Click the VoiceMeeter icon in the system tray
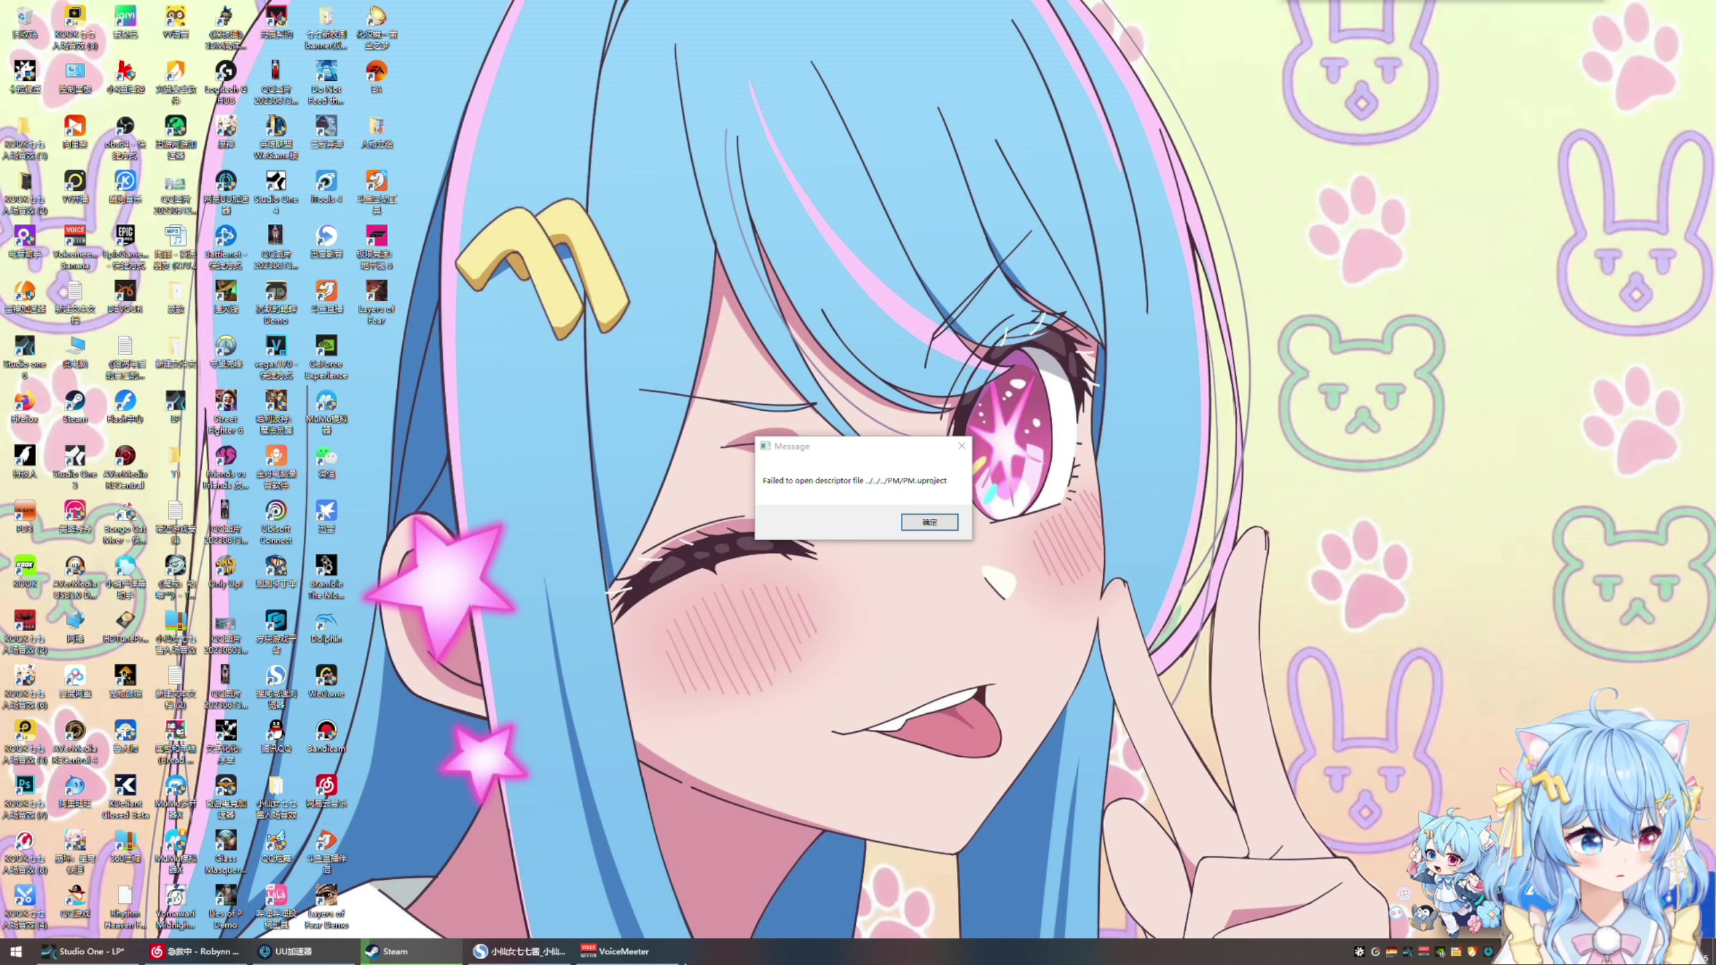 click(x=1424, y=952)
